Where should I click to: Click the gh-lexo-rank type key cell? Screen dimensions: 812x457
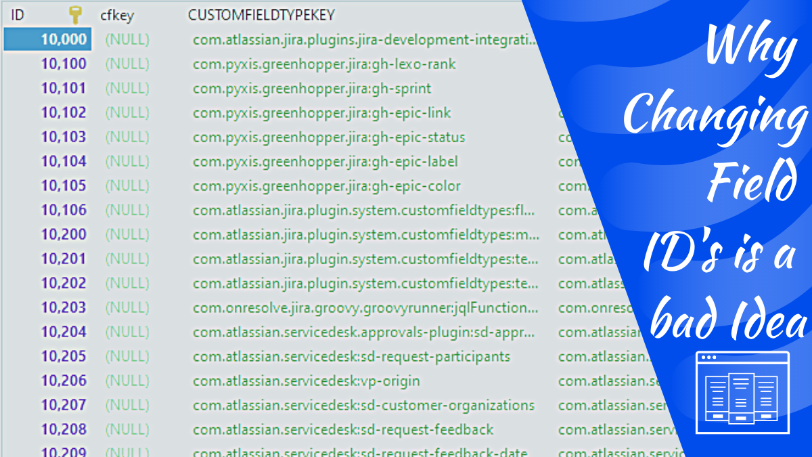pyautogui.click(x=324, y=64)
